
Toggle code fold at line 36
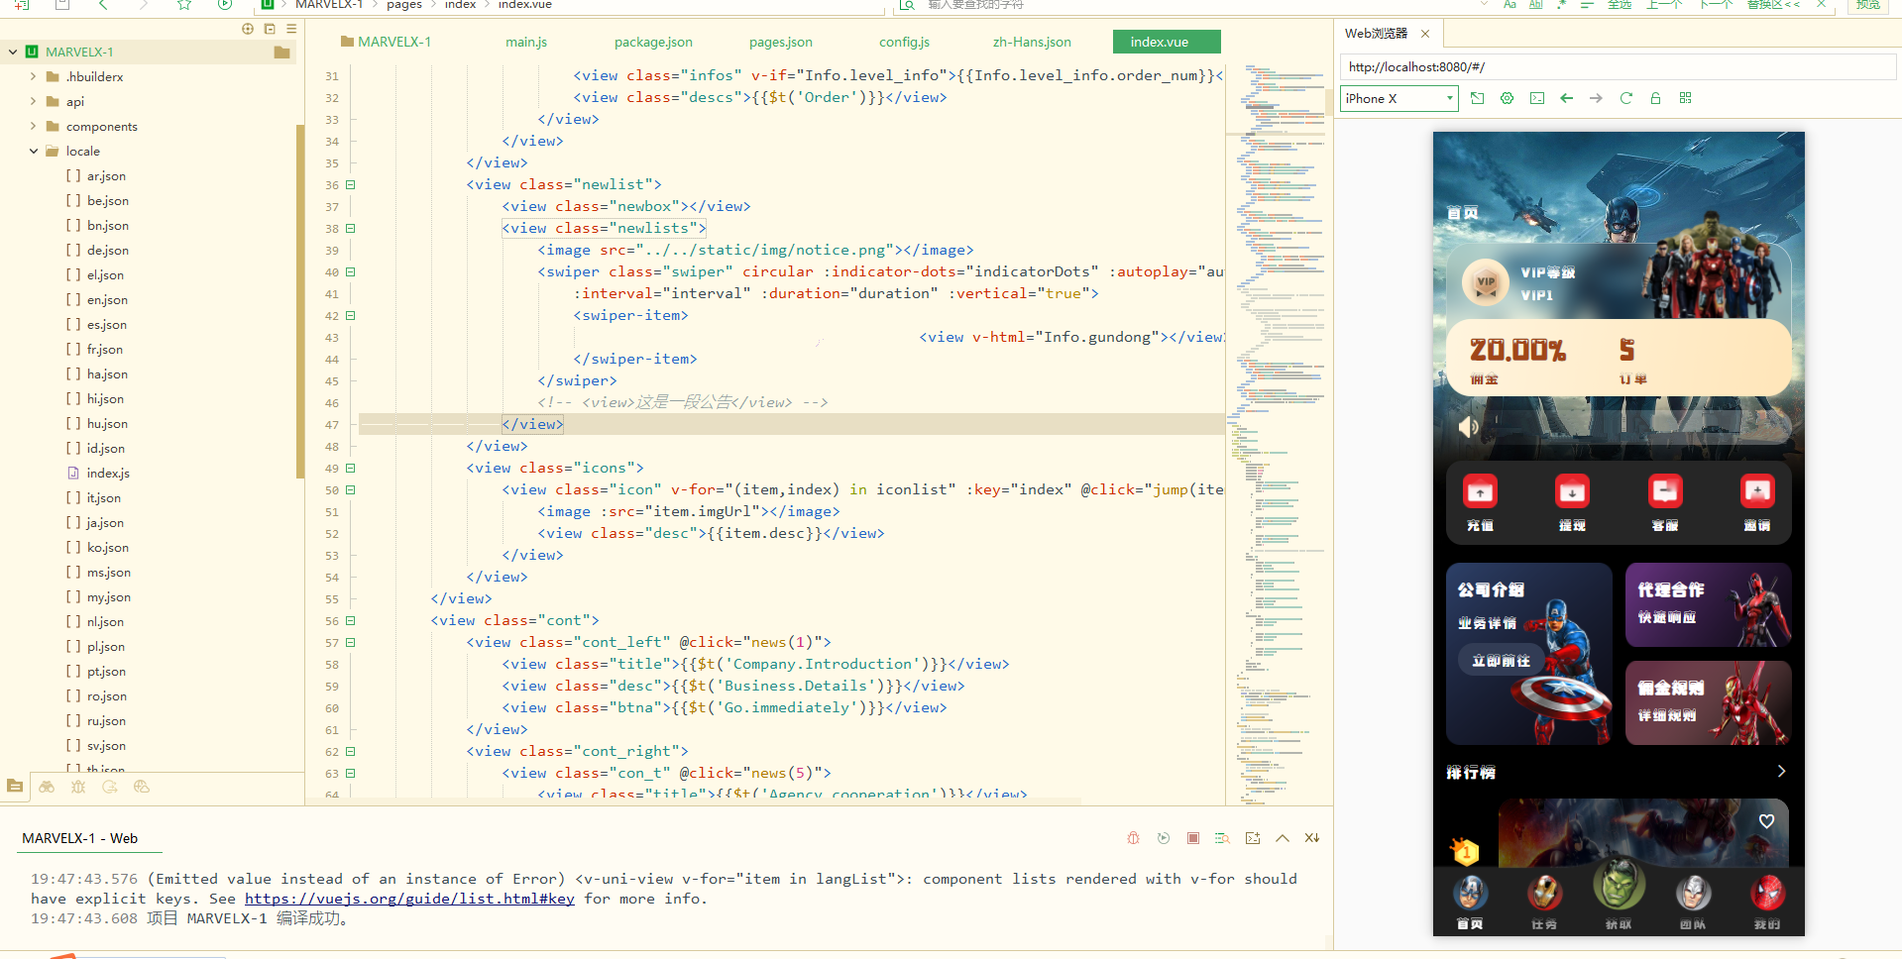pyautogui.click(x=351, y=185)
